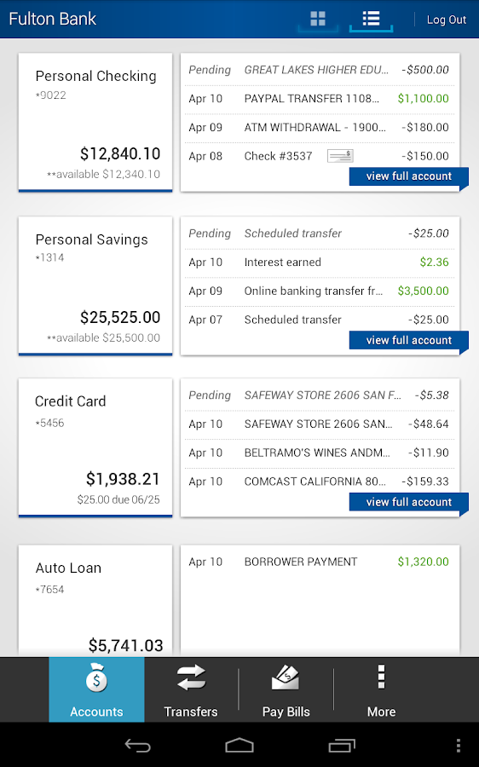This screenshot has width=479, height=767.
Task: Select the Personal Savings account card
Action: coord(95,285)
